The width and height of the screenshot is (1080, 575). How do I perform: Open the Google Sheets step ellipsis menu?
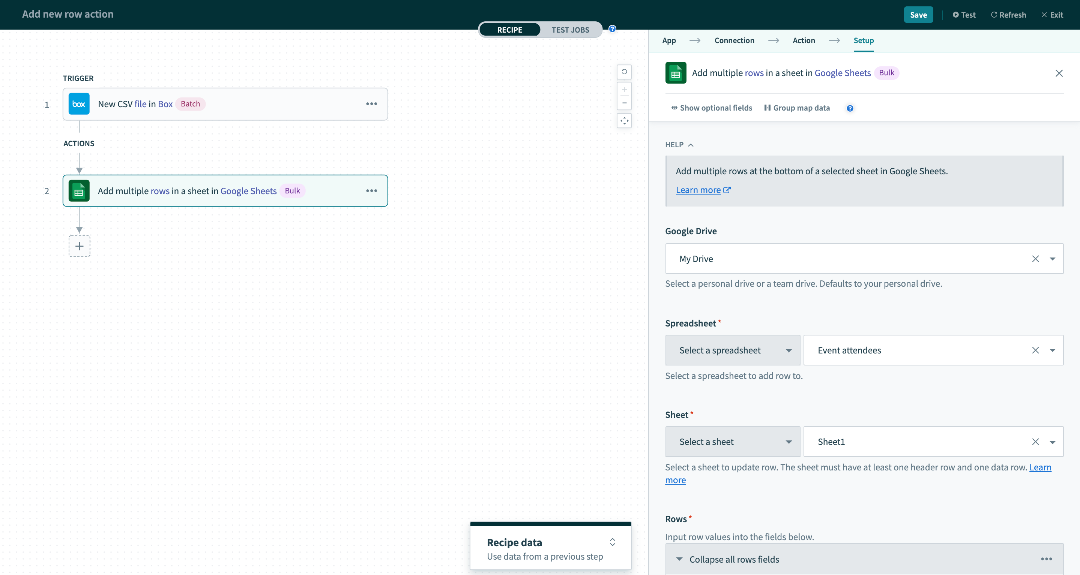(371, 190)
